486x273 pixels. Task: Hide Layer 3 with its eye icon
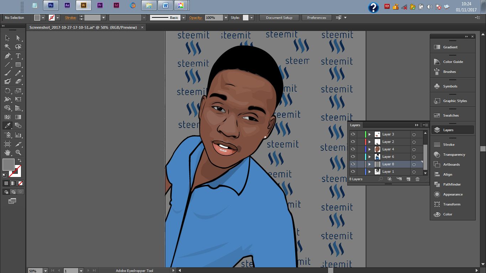point(353,134)
